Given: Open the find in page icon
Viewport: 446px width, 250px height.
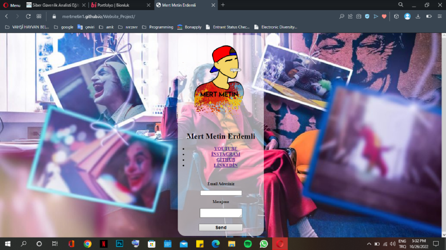Looking at the screenshot, I should 341,16.
